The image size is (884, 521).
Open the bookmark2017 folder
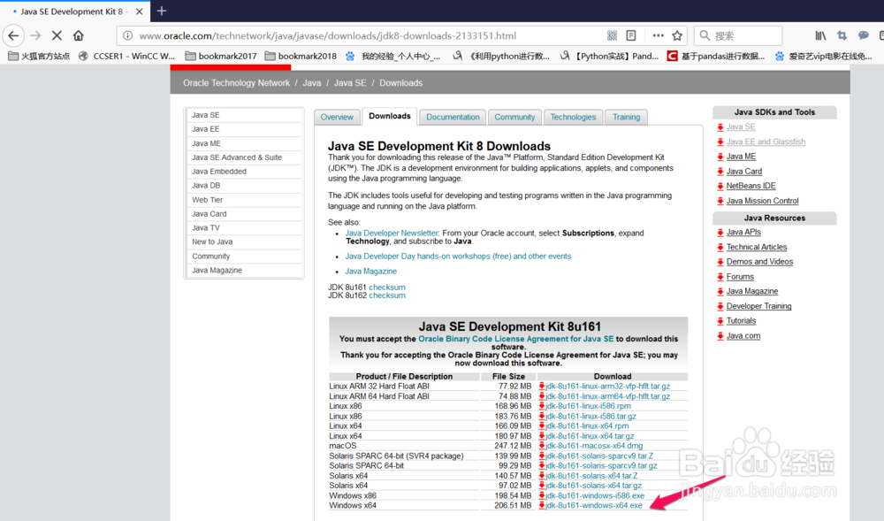[221, 56]
